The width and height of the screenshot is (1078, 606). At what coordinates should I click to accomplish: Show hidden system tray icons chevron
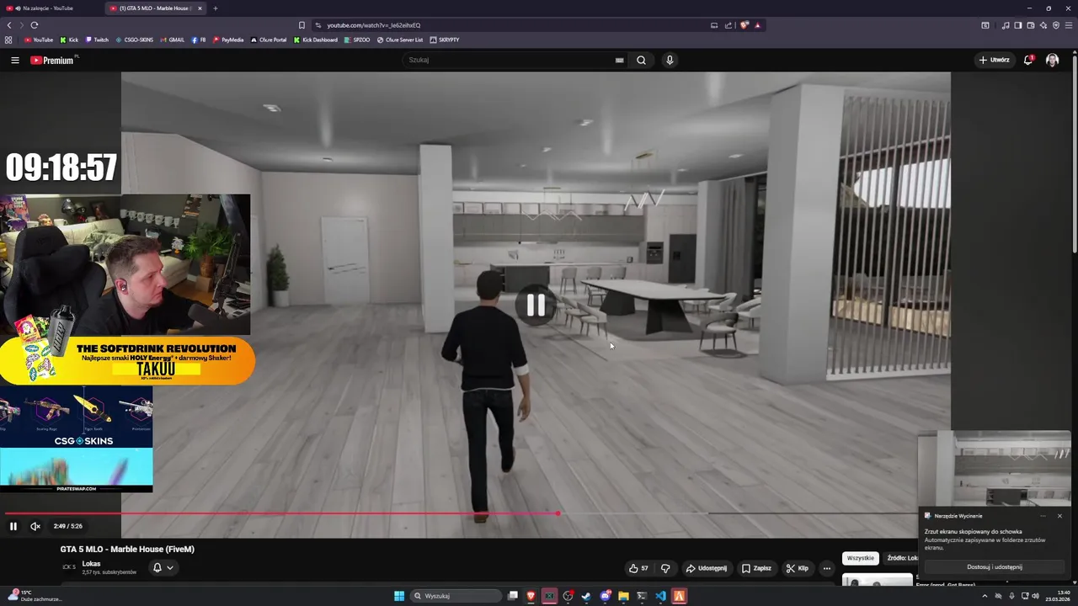(x=985, y=596)
